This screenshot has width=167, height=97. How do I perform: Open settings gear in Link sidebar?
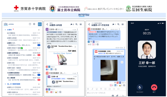pyautogui.click(x=34, y=24)
